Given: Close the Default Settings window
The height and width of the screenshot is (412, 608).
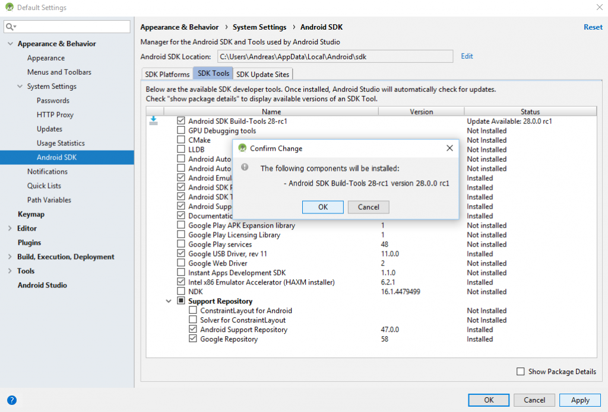Looking at the screenshot, I should point(599,7).
